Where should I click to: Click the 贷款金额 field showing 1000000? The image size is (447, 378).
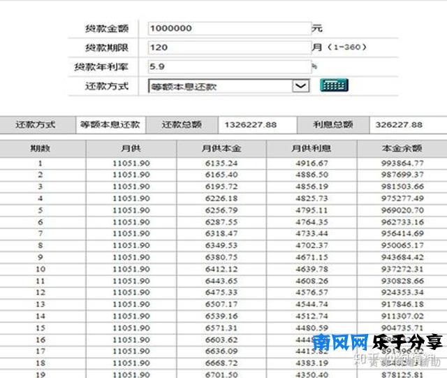pos(230,28)
